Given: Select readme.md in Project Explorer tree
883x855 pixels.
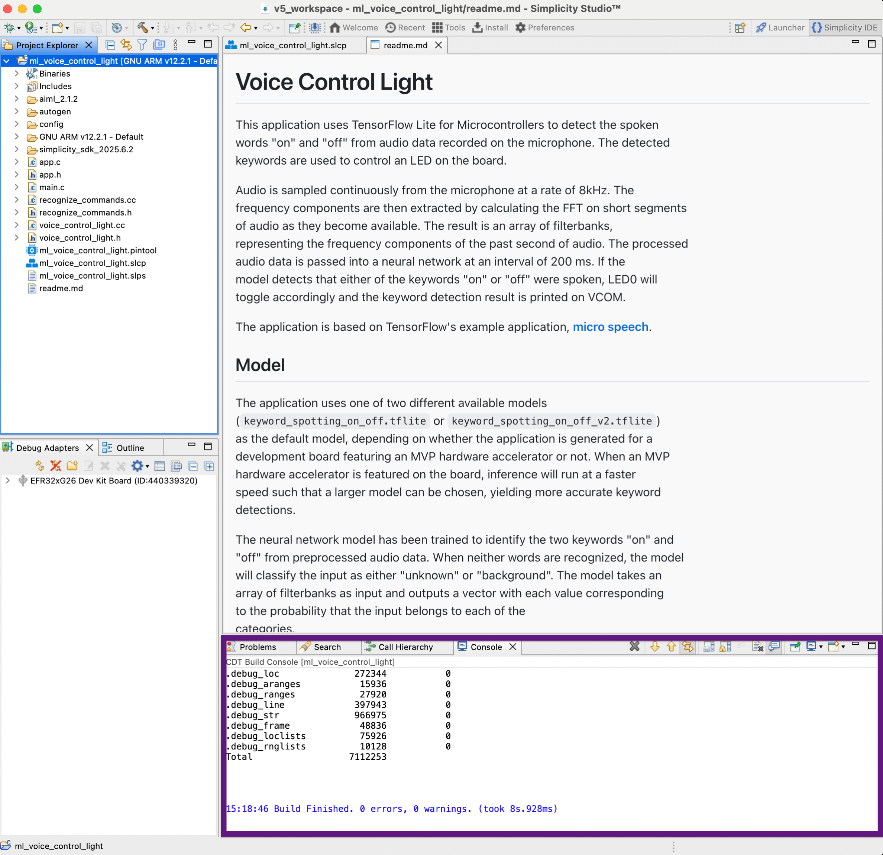Looking at the screenshot, I should point(61,288).
